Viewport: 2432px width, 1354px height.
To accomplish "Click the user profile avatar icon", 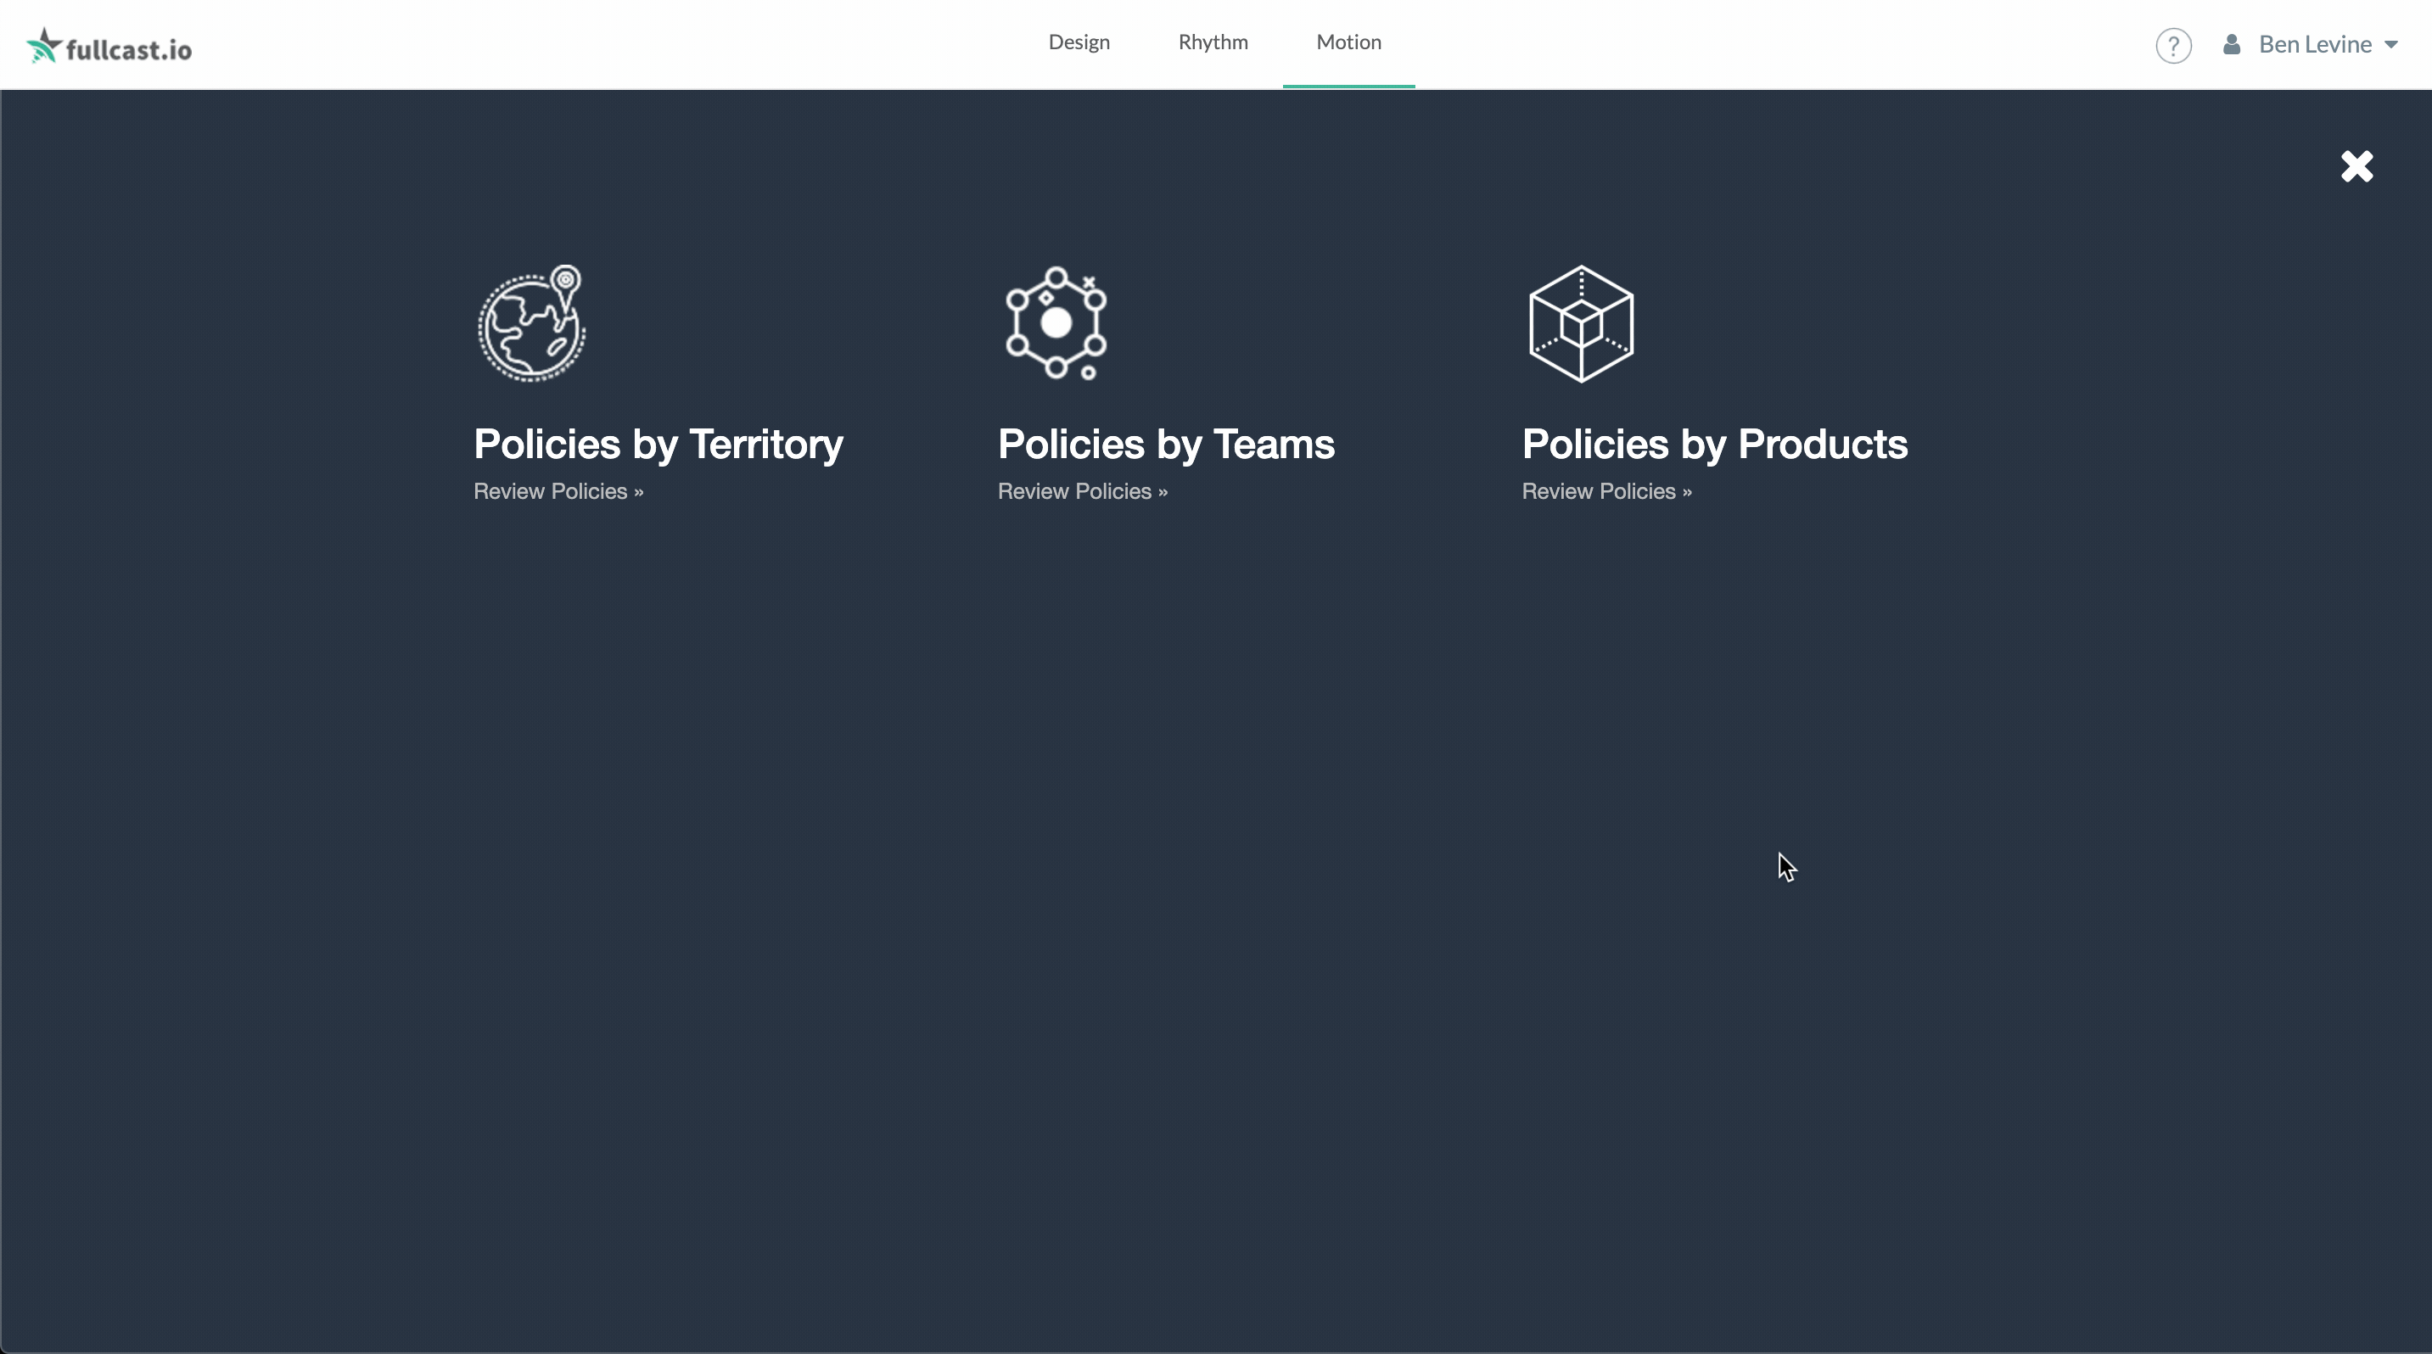I will (x=2231, y=44).
